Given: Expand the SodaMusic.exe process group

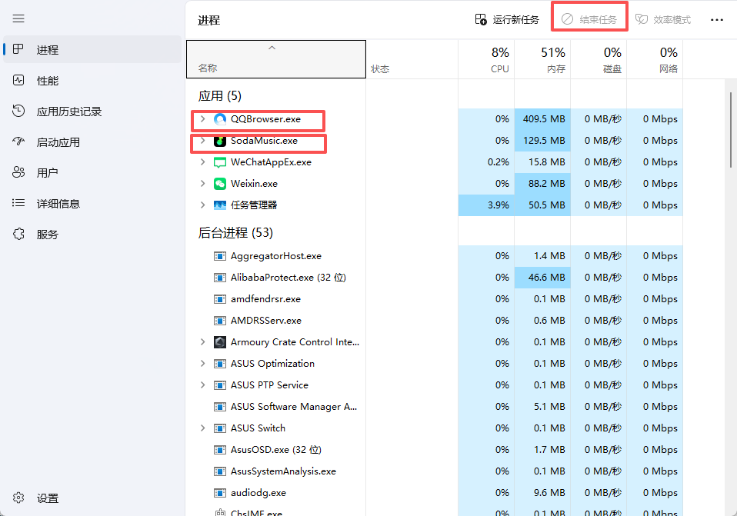Looking at the screenshot, I should tap(202, 141).
